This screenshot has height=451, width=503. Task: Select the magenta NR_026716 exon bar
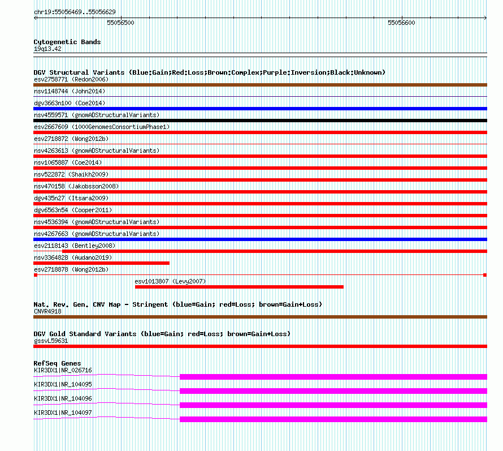coord(333,377)
